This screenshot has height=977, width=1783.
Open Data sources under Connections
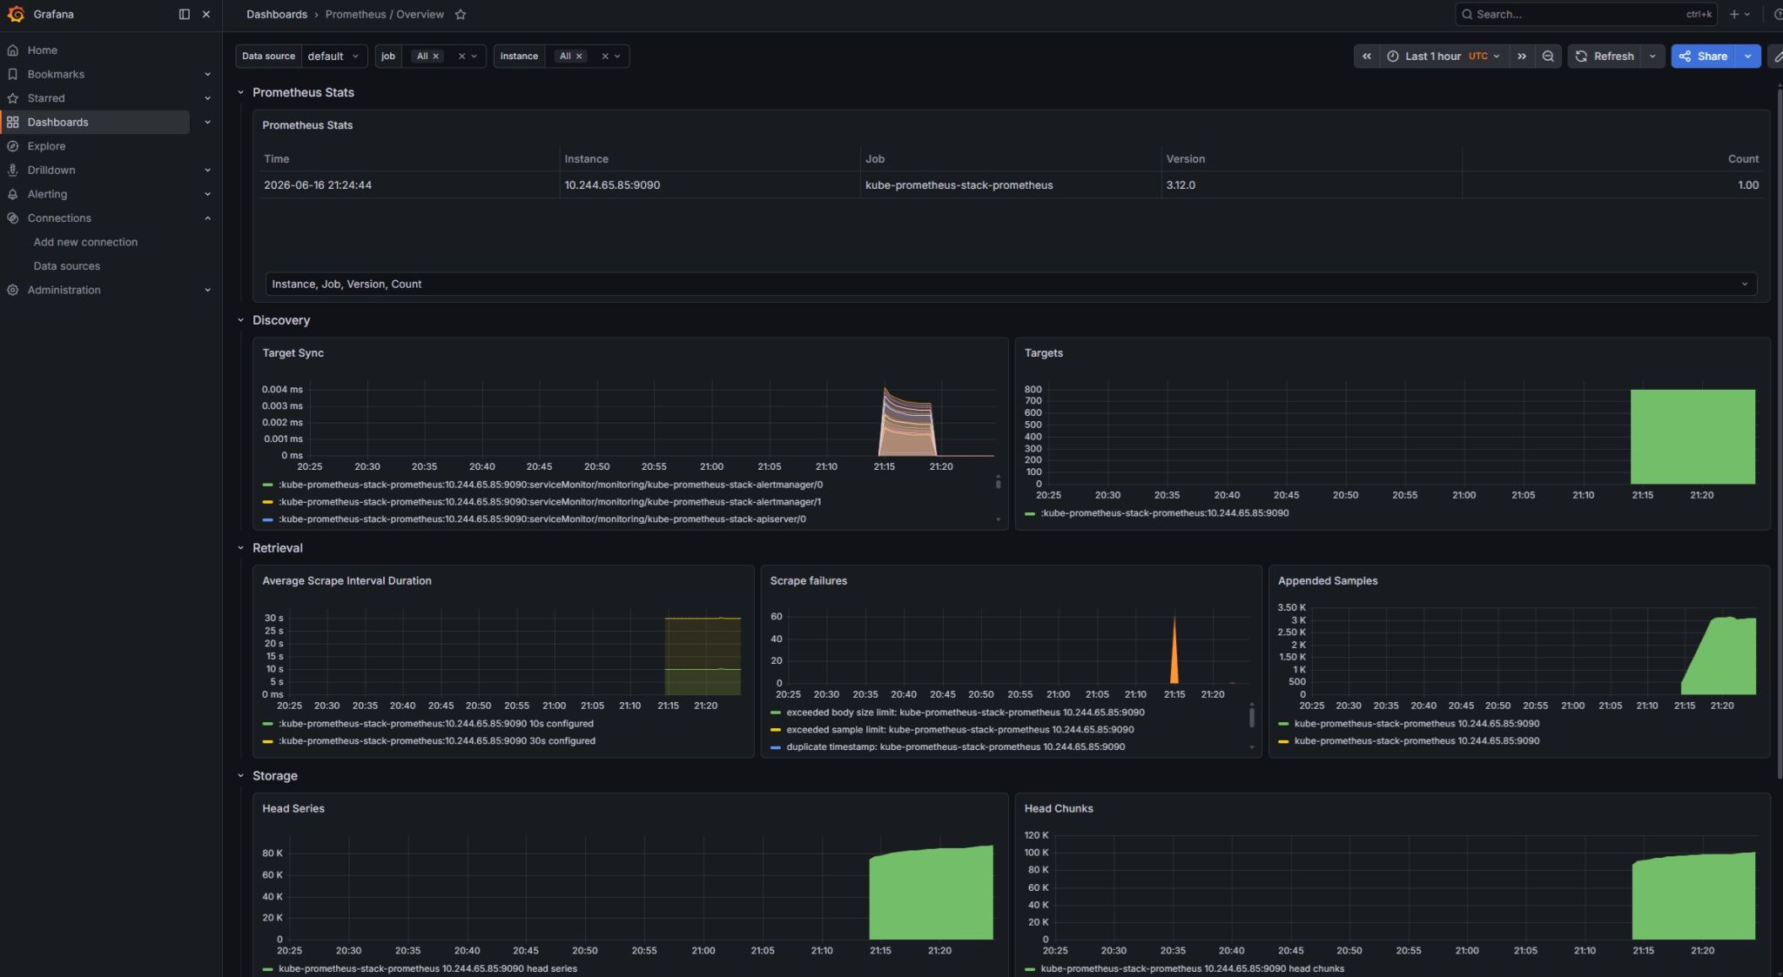[x=67, y=265]
